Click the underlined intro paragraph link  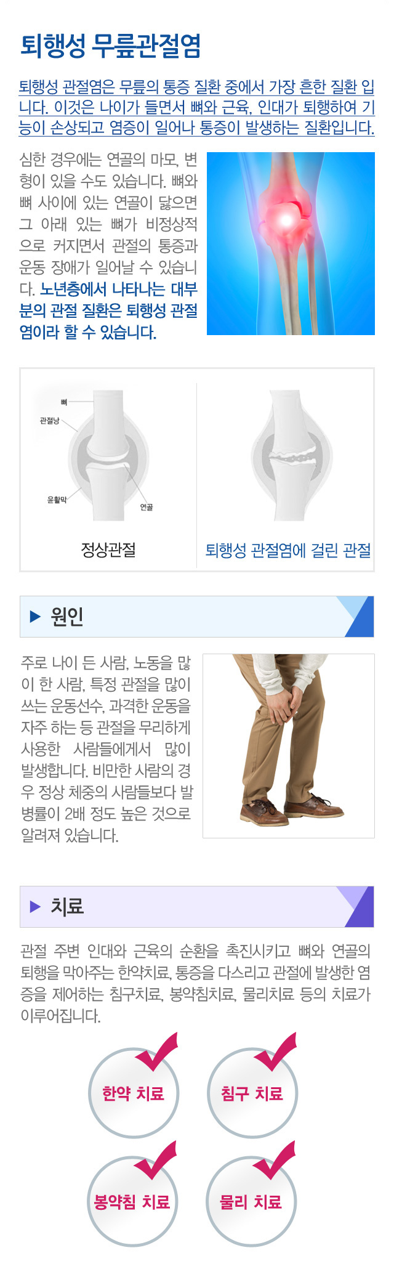click(197, 107)
